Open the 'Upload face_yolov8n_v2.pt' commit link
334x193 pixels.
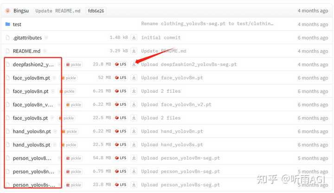176,104
